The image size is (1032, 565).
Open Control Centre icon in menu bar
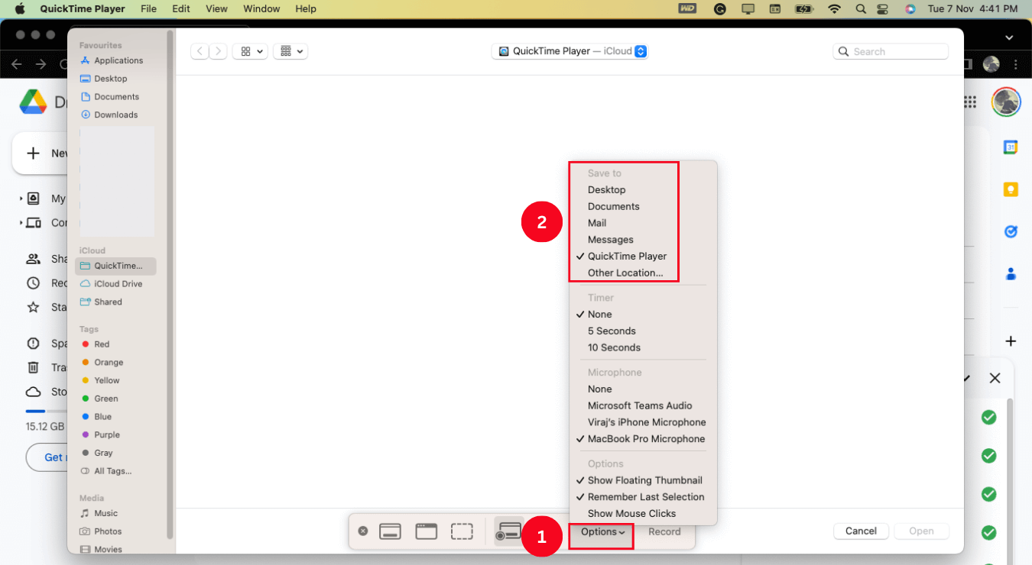coord(883,9)
